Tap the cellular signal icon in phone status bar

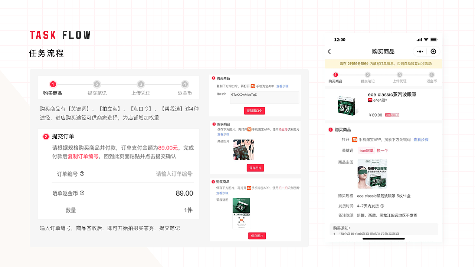point(419,40)
